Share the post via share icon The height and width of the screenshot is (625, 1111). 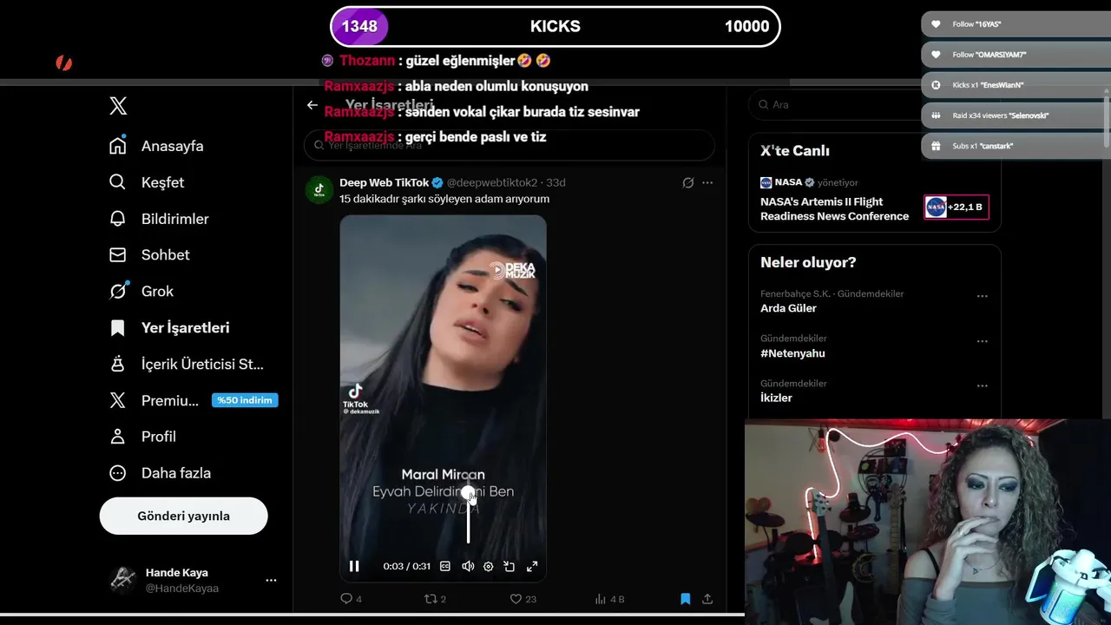[707, 599]
